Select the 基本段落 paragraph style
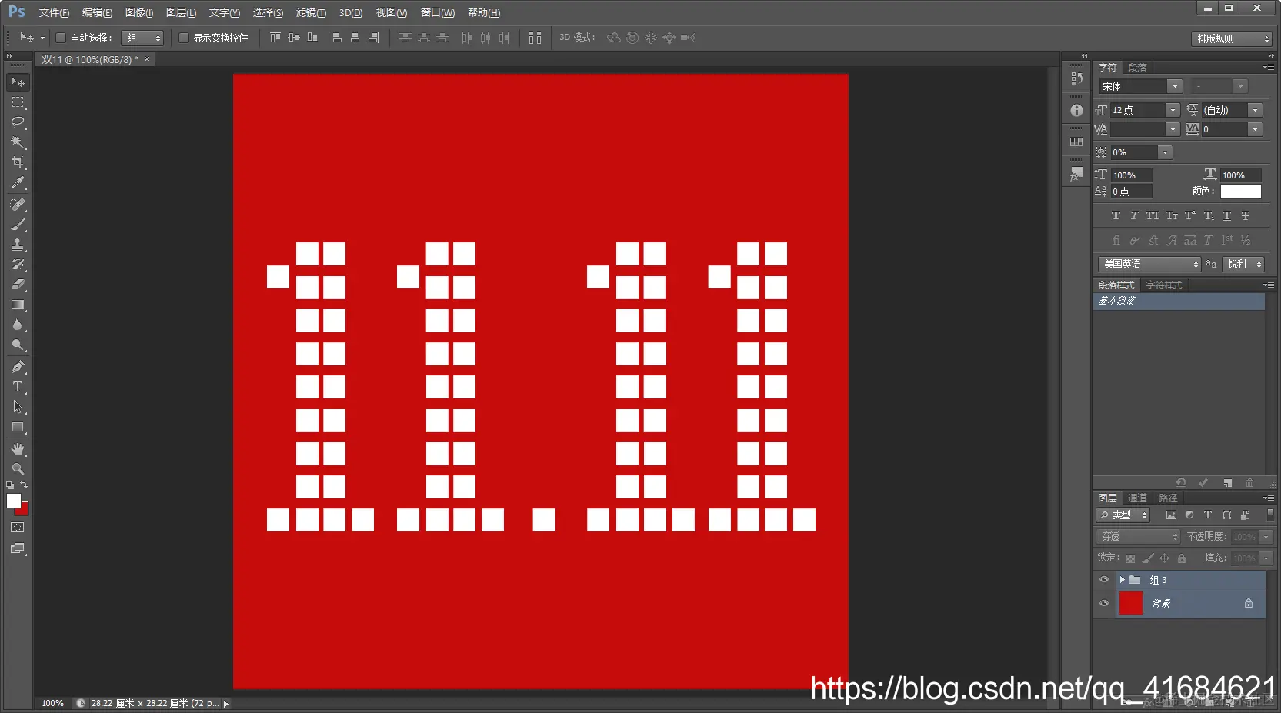Screen dimensions: 1281x713 point(1179,301)
